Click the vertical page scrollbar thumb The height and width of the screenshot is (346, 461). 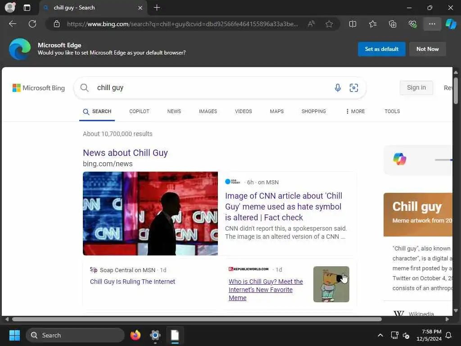pyautogui.click(x=456, y=91)
